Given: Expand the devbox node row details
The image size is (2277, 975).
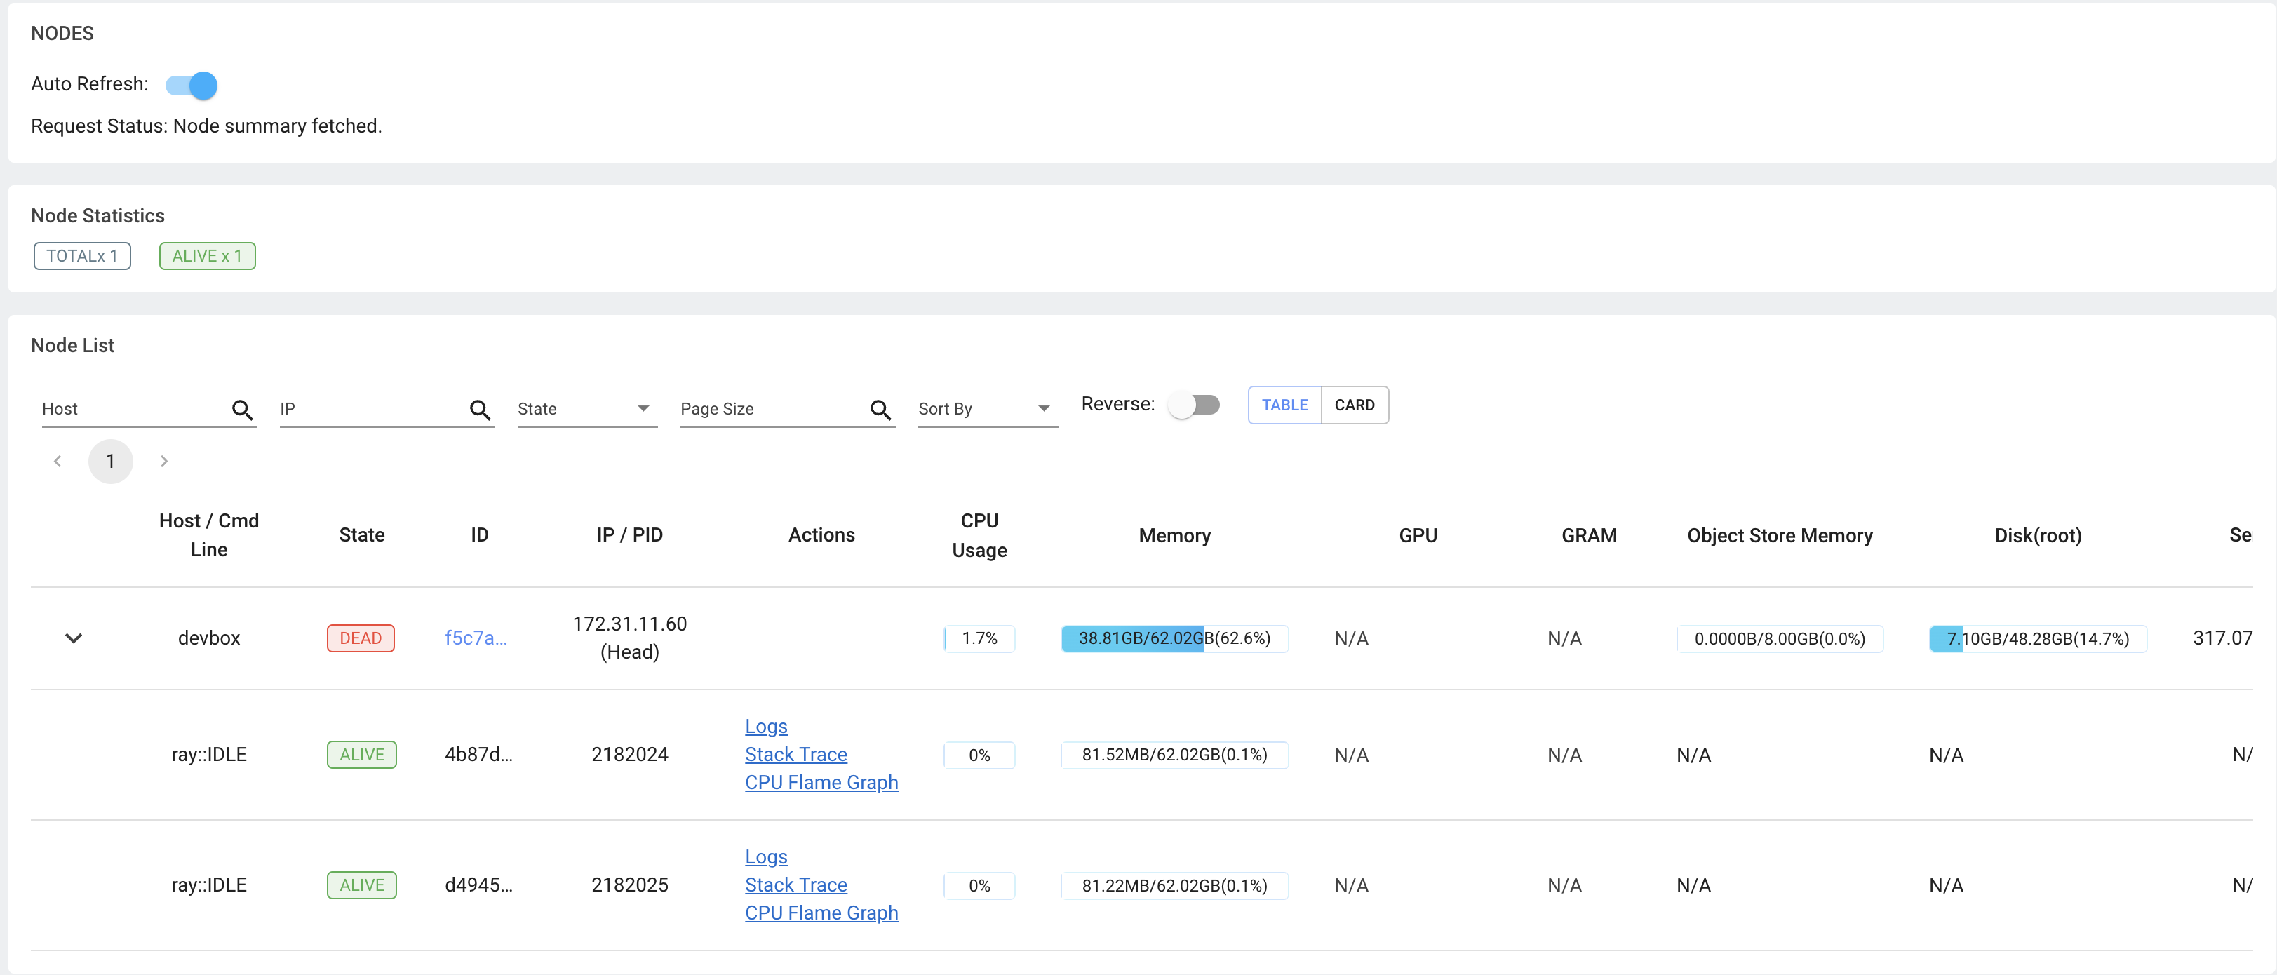Looking at the screenshot, I should (x=74, y=638).
